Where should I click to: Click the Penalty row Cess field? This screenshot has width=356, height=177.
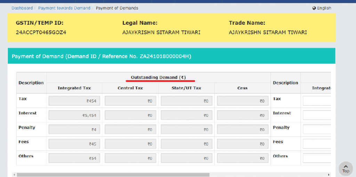242,129
